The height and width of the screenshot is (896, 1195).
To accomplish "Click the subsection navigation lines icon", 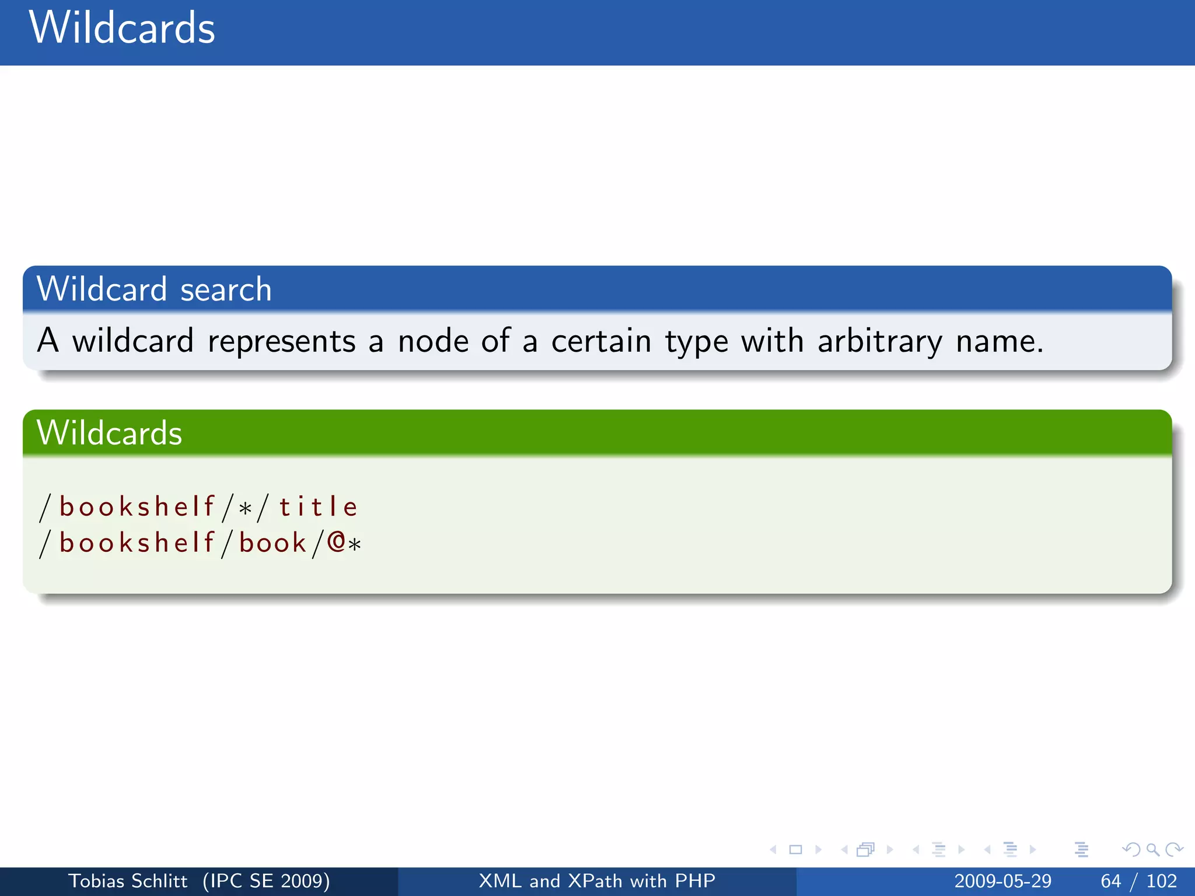I will click(x=938, y=850).
